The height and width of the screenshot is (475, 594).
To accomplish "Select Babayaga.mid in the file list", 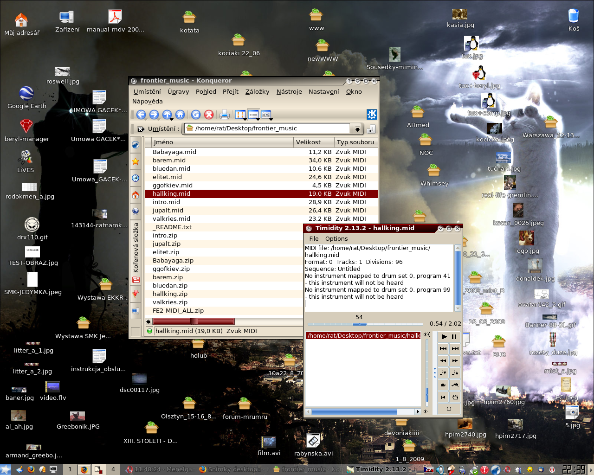I will point(261,152).
